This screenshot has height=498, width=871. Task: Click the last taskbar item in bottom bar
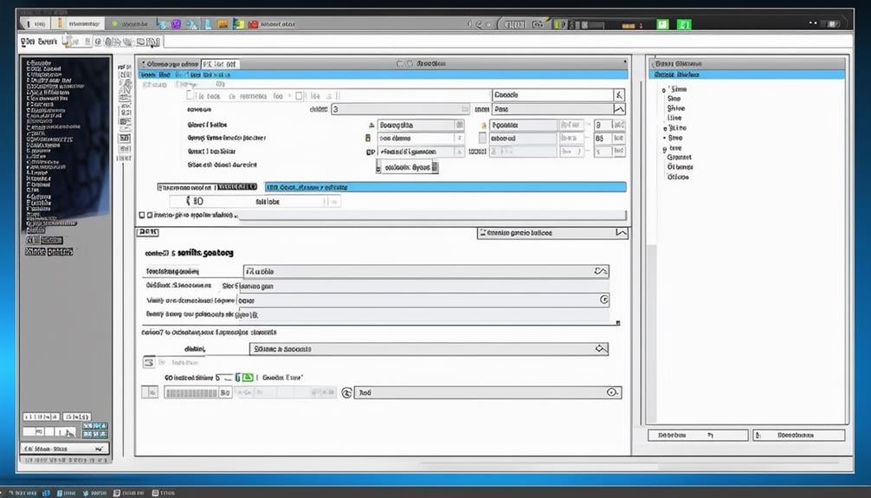tap(164, 493)
